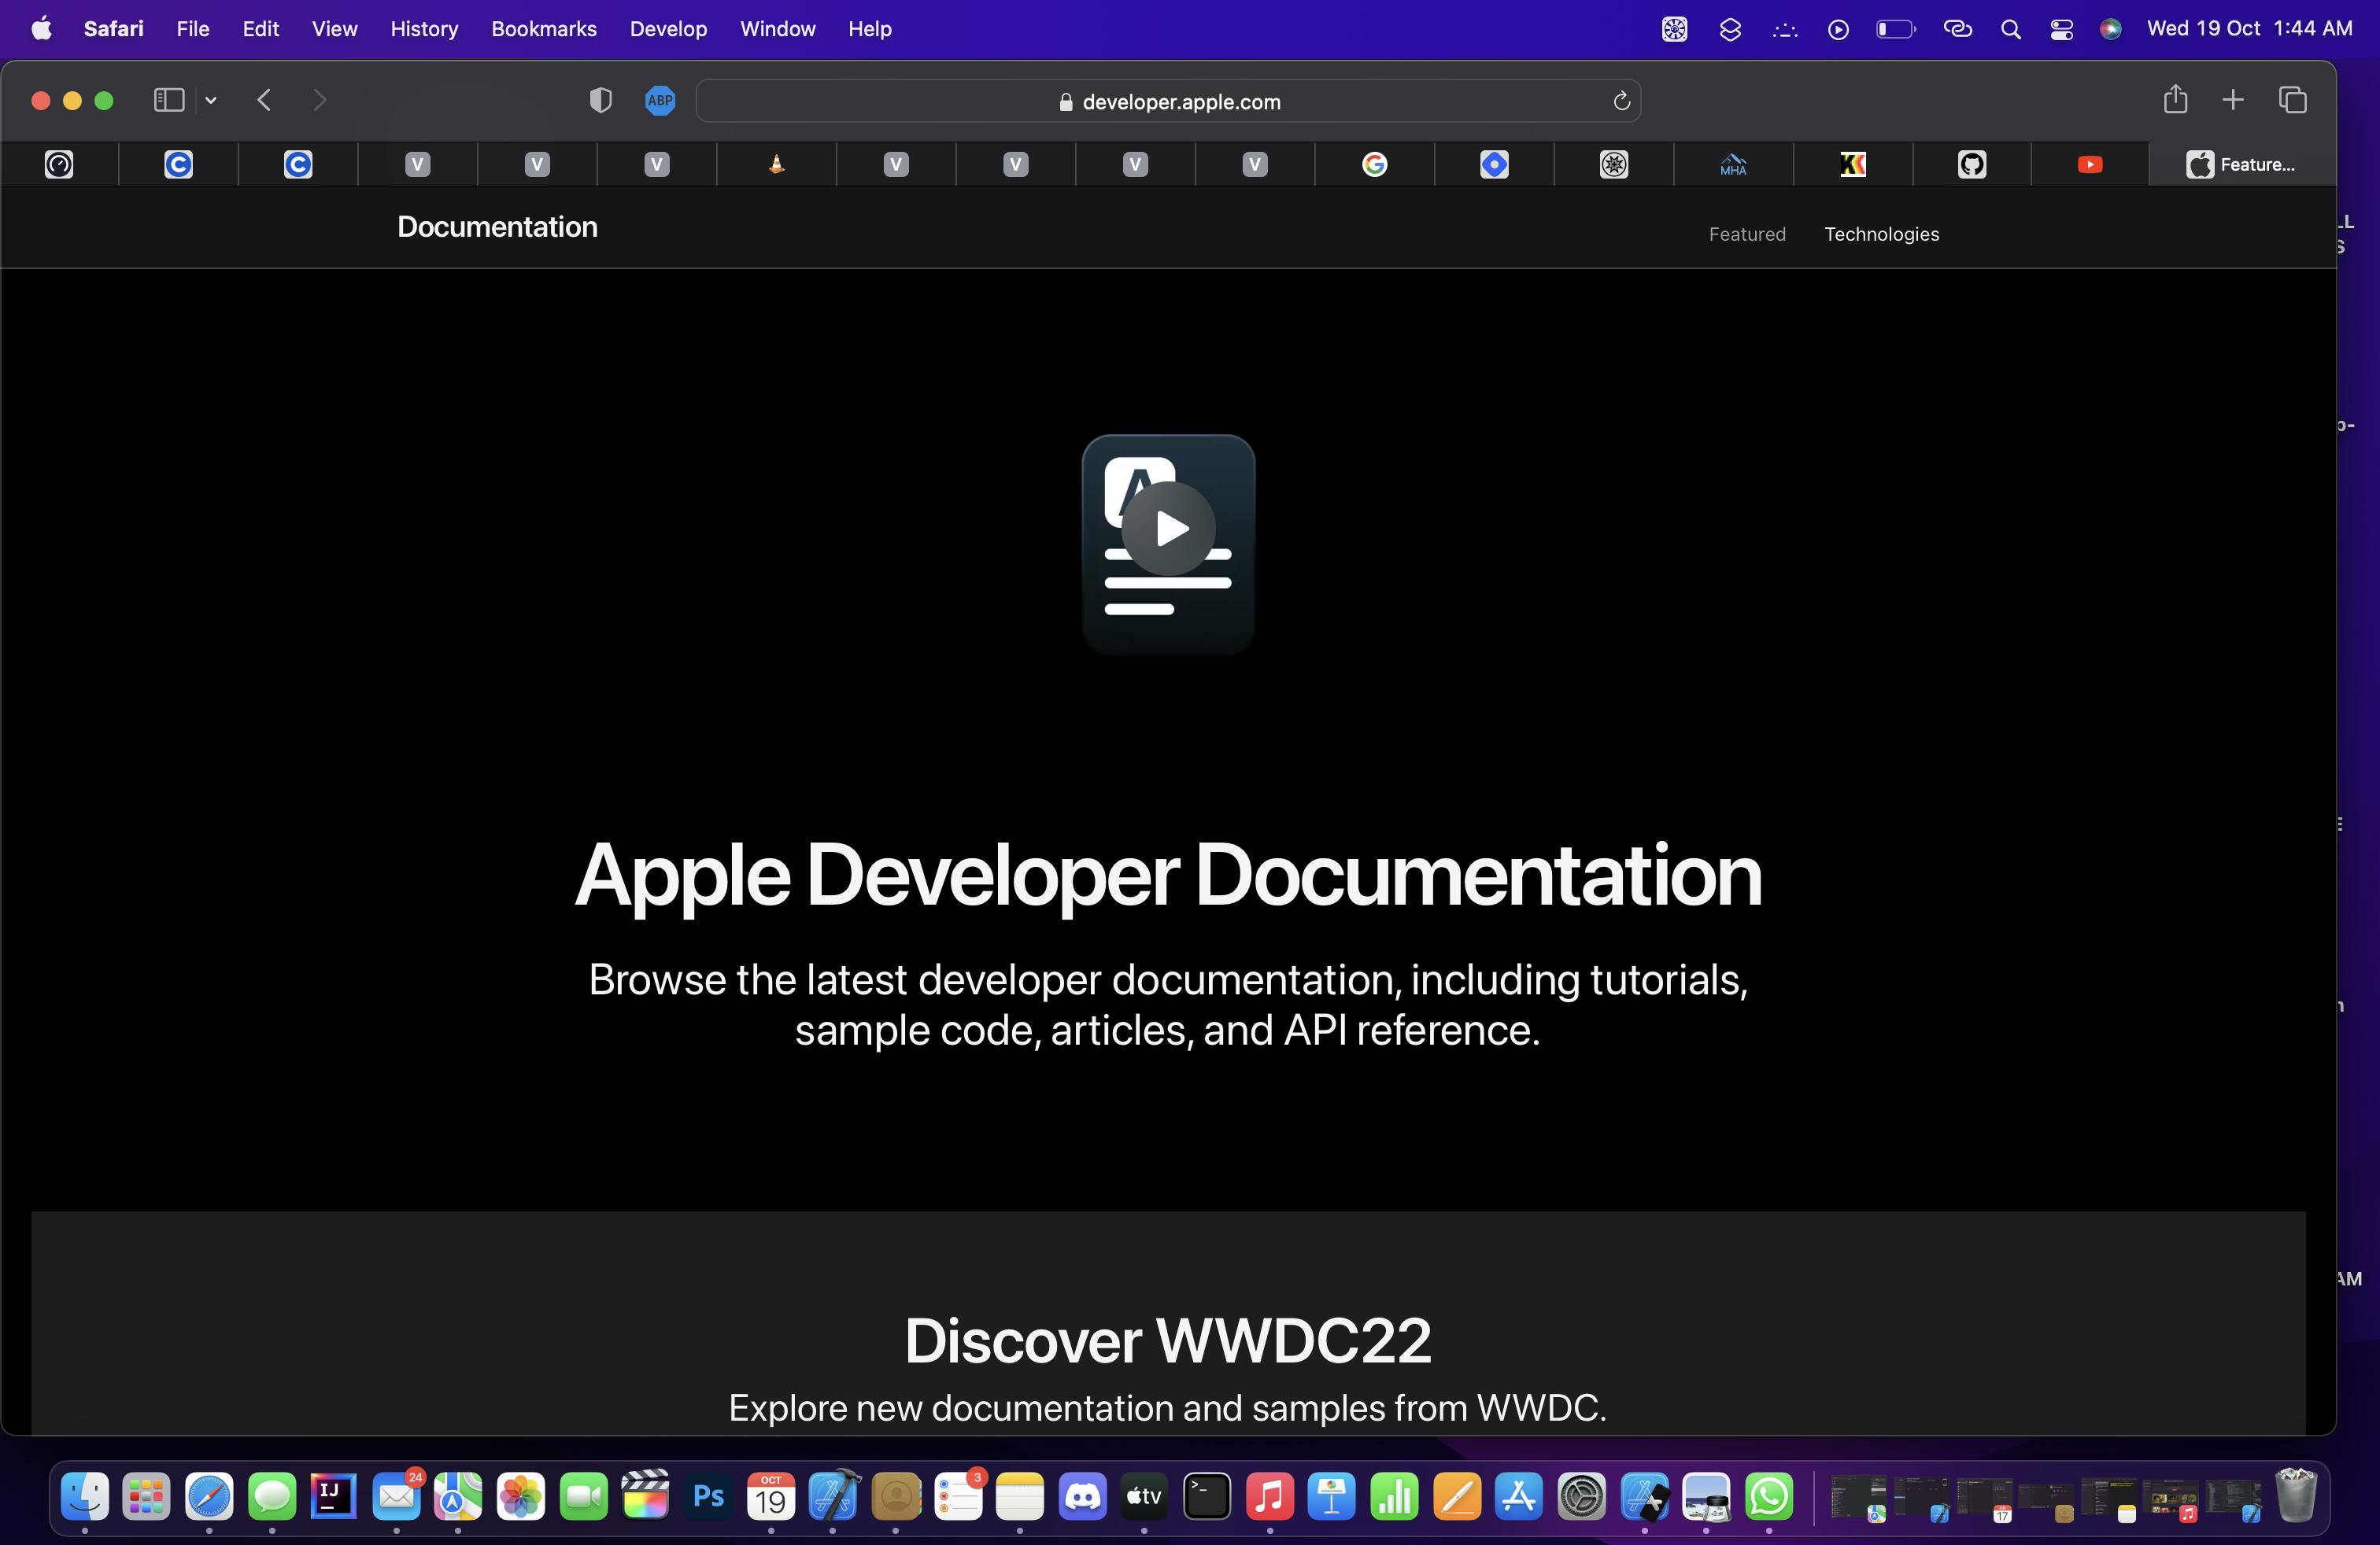The image size is (2380, 1545).
Task: Go back to the previous page
Action: (x=264, y=100)
